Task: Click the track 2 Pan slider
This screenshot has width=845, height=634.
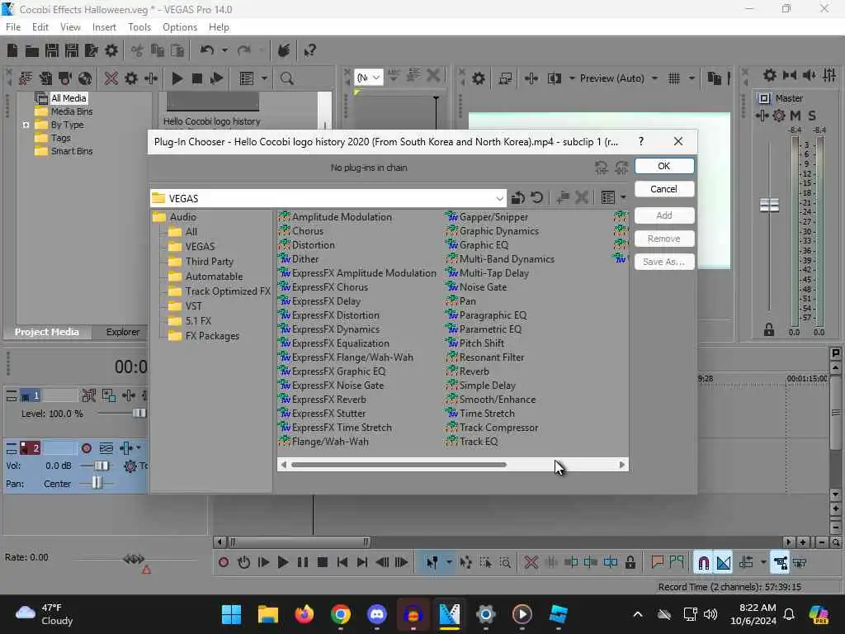Action: click(x=96, y=483)
